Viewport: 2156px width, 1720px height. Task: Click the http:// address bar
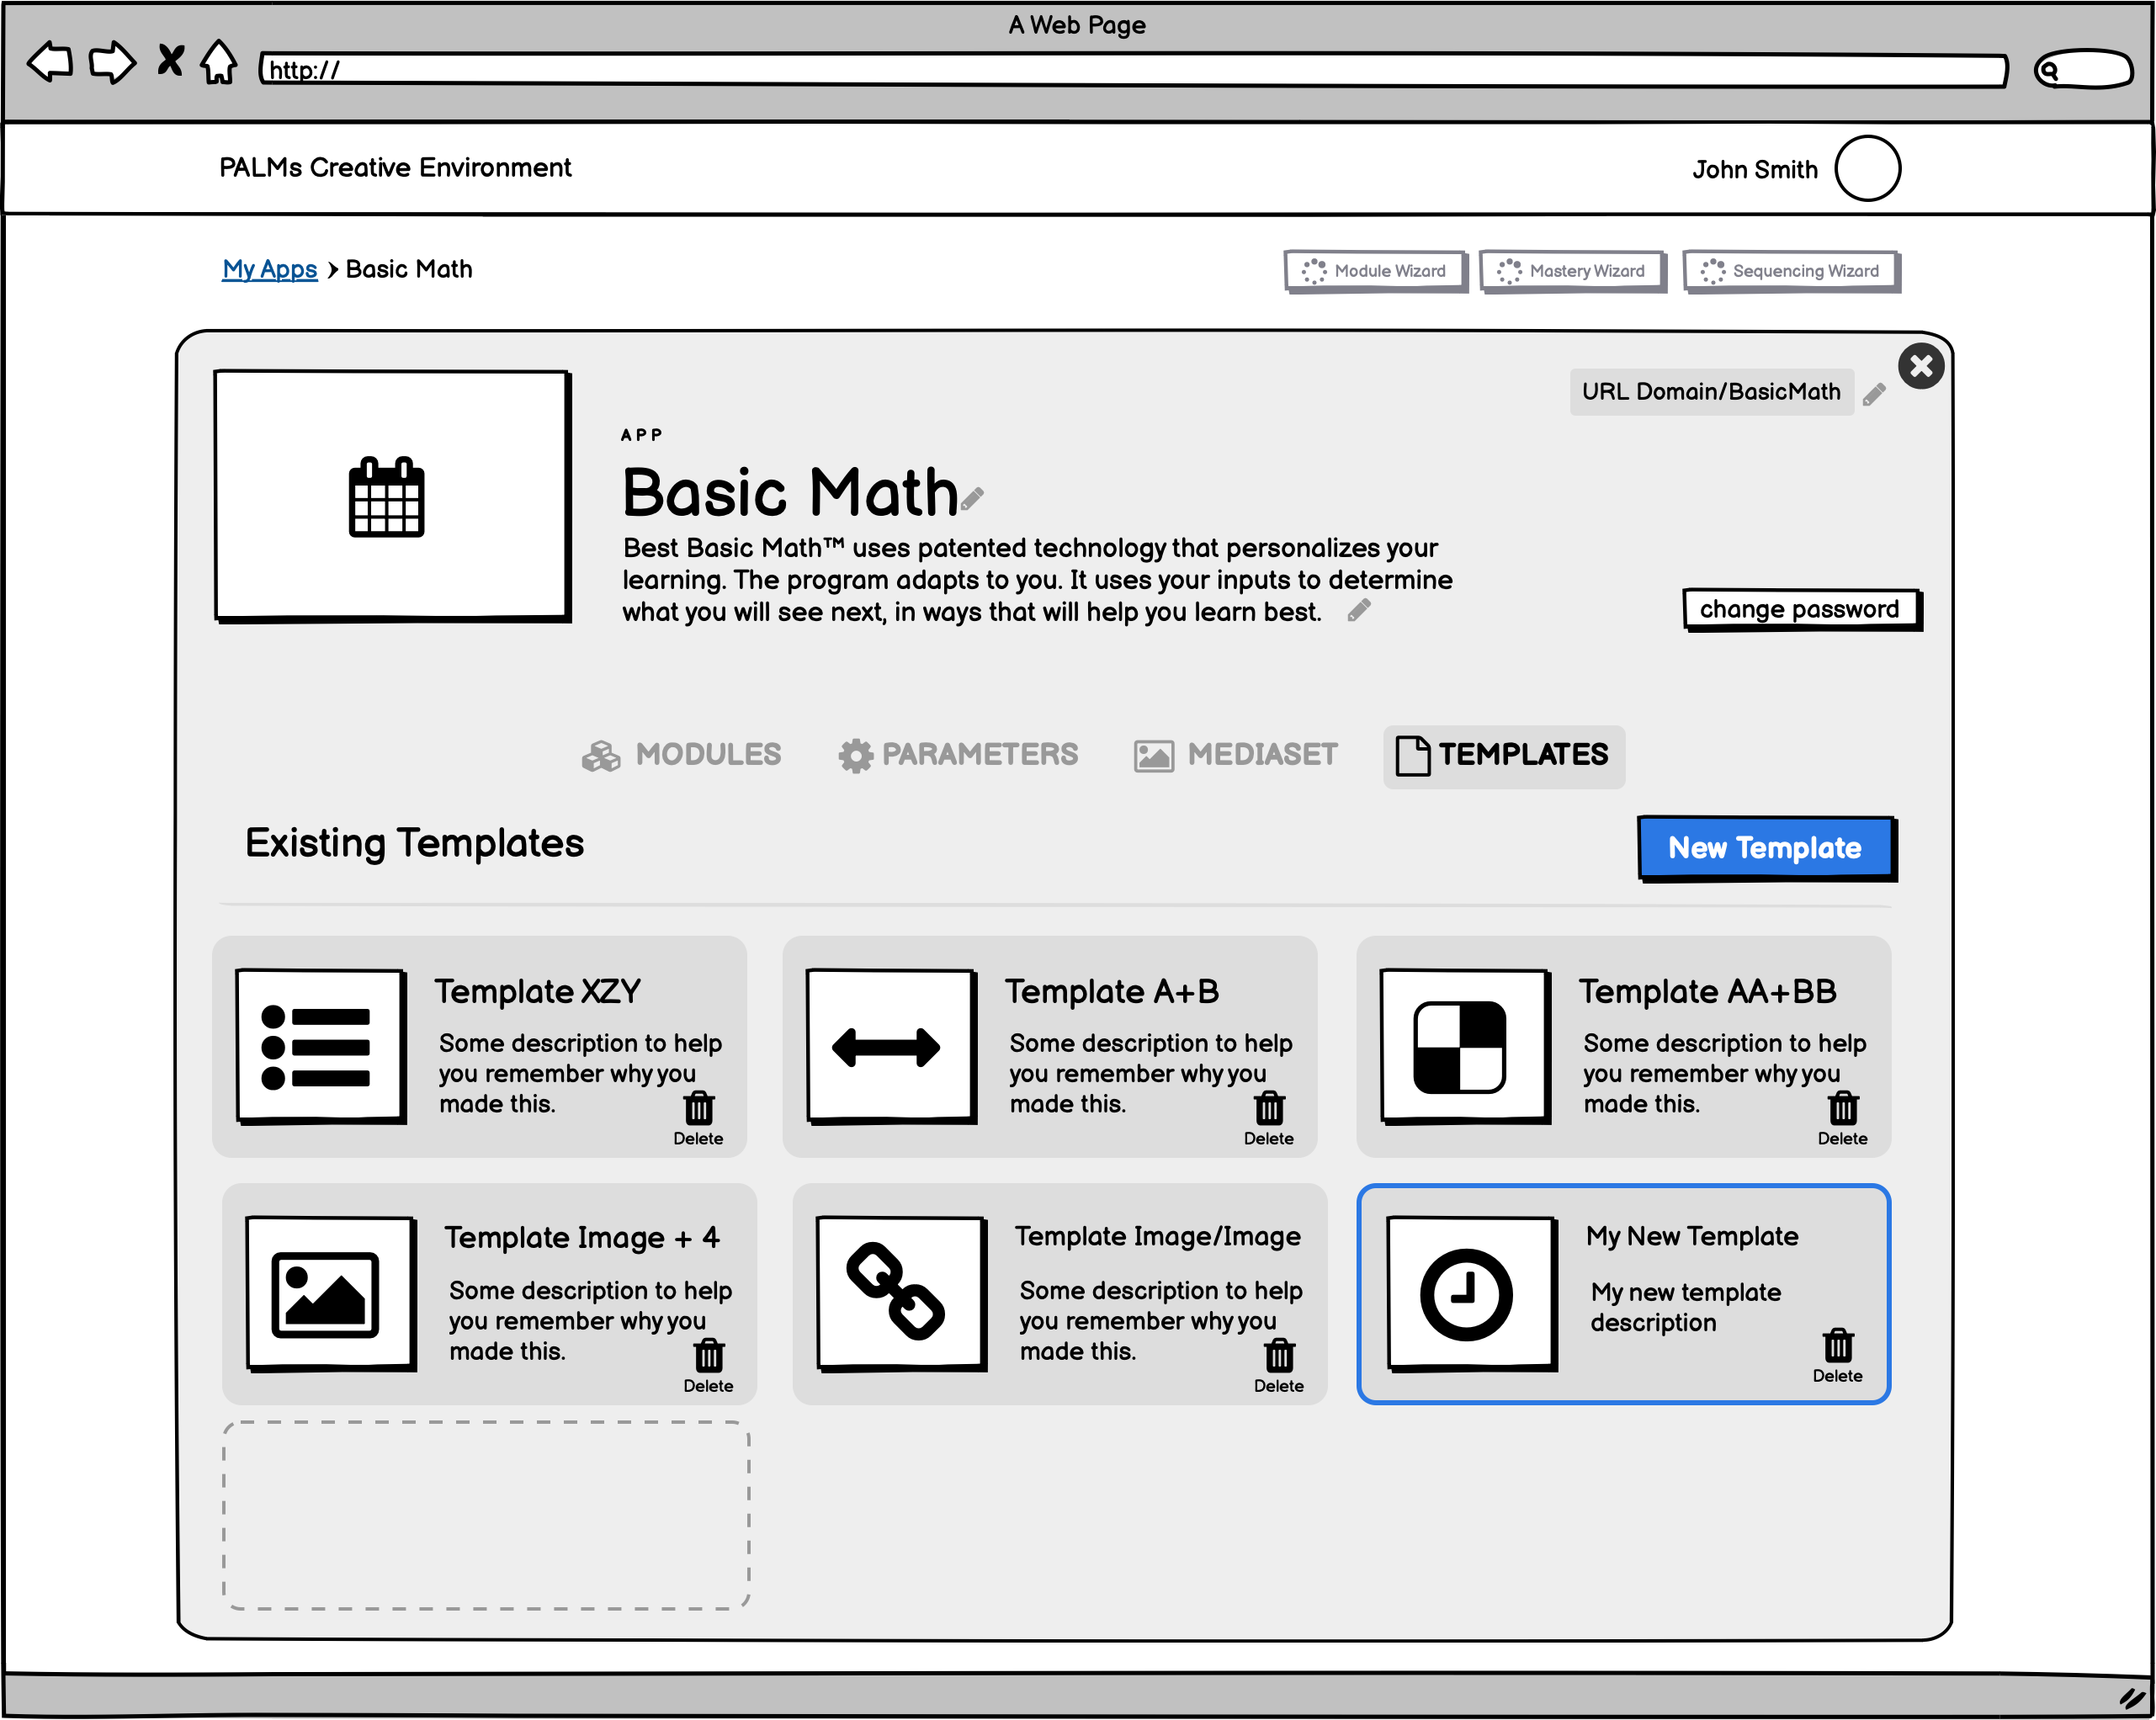coord(1133,70)
